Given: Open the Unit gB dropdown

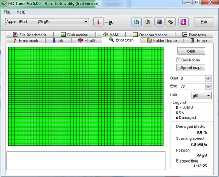Looking at the screenshot, I should [x=201, y=96].
